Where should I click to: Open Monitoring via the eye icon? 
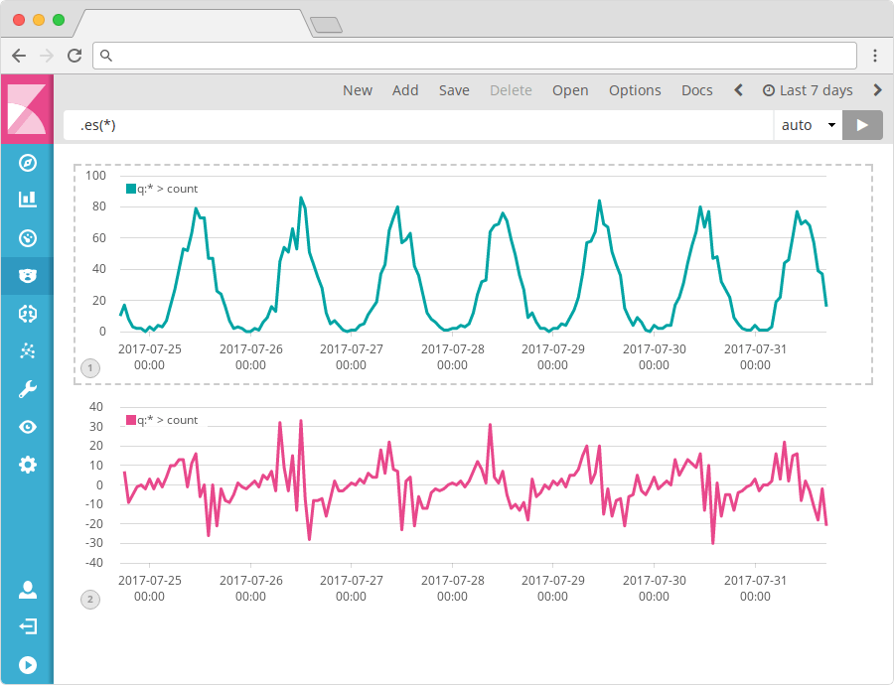point(27,426)
